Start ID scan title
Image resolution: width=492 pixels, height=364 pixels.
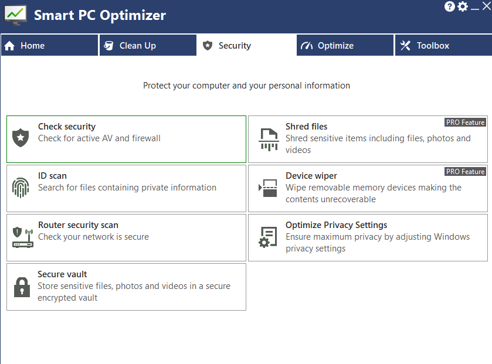pos(52,176)
